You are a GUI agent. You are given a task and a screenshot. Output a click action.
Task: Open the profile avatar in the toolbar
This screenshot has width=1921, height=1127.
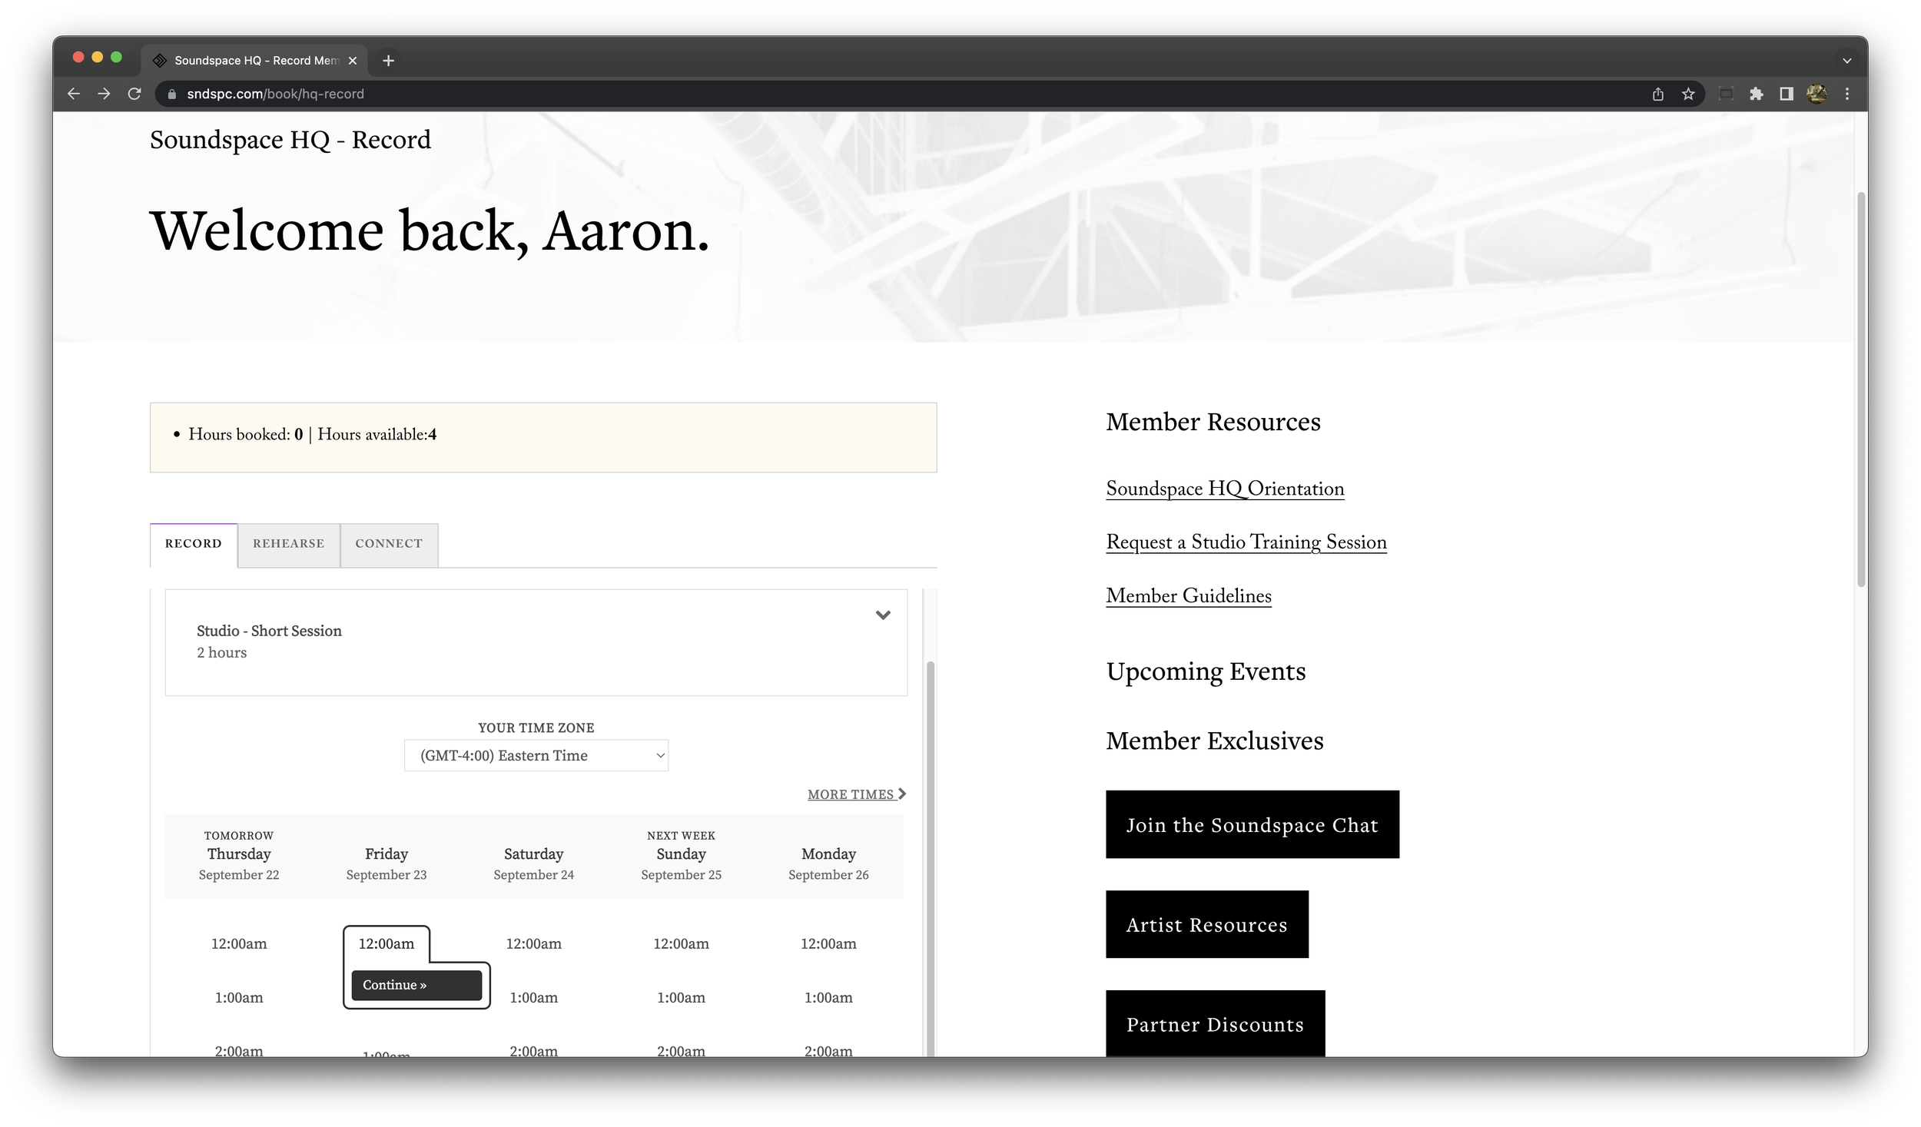[1817, 94]
